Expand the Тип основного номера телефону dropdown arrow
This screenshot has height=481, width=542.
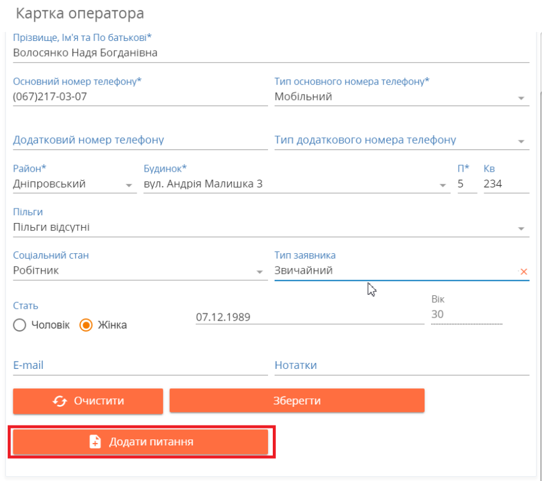pos(522,98)
